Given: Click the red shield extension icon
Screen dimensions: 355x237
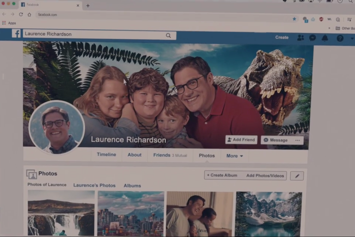Looking at the screenshot, I should tap(321, 19).
